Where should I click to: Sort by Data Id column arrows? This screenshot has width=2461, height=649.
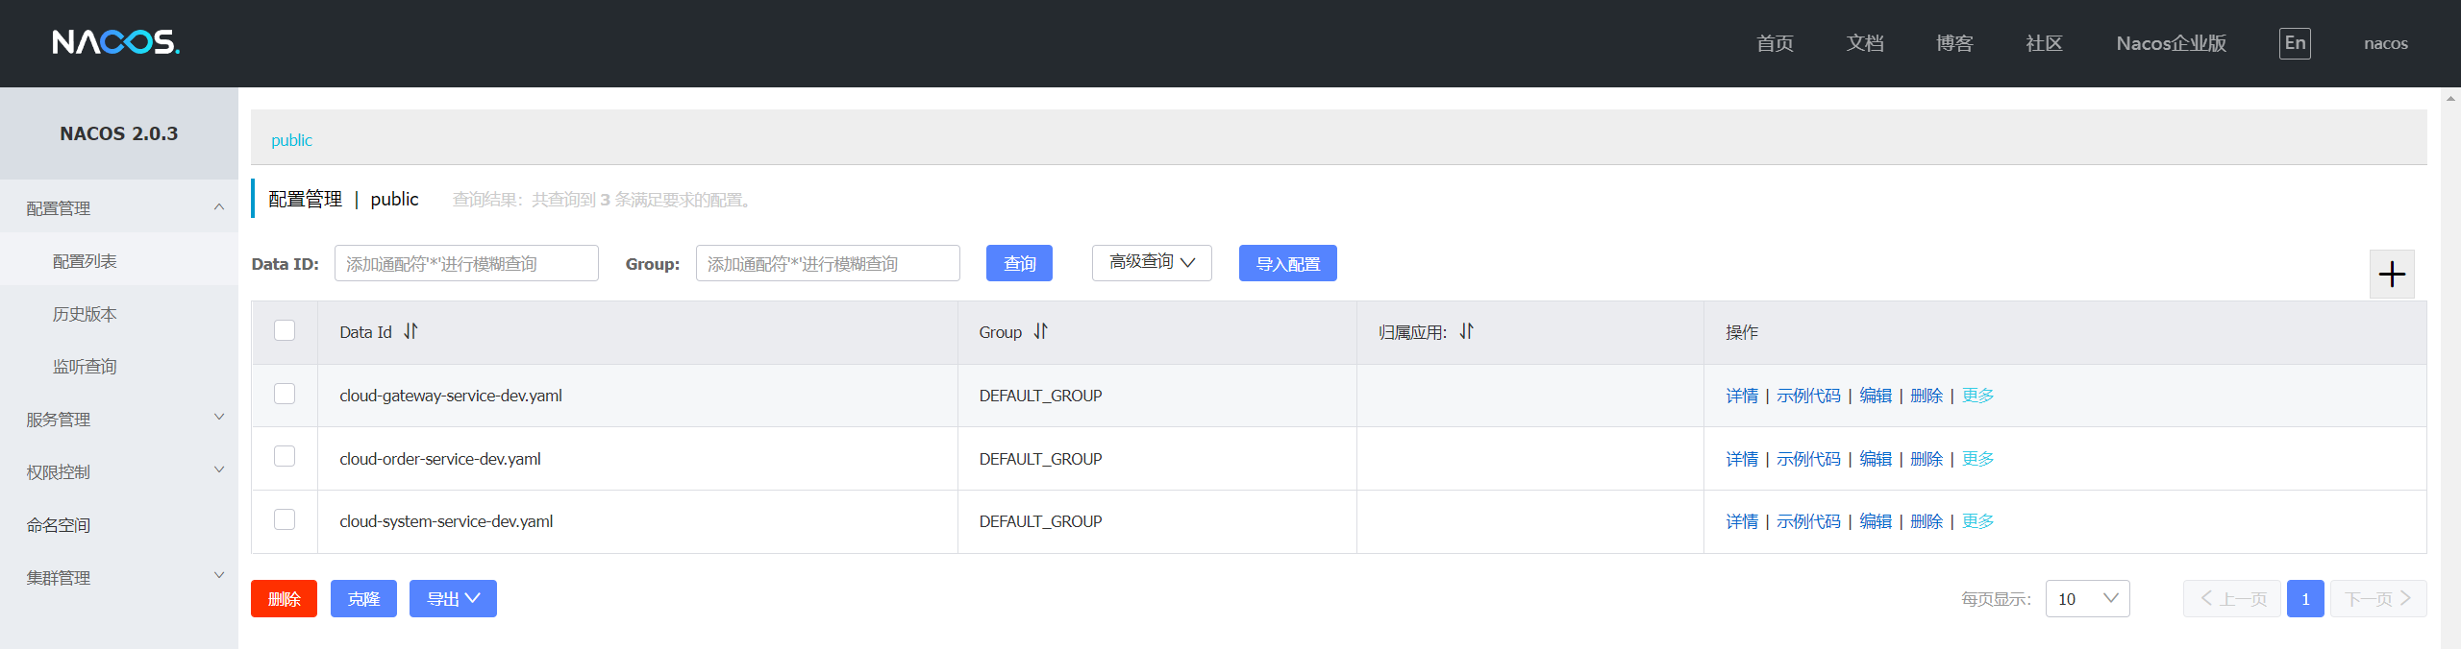pyautogui.click(x=410, y=331)
